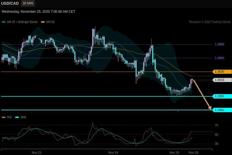This screenshot has height=155, width=232.
Task: Click the chart timestamp Wednesday, November 25, 2020
Action: [x=38, y=12]
